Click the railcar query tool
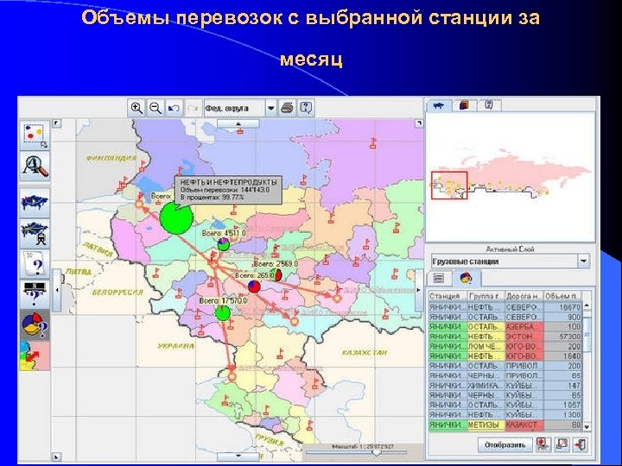Image resolution: width=622 pixels, height=466 pixels. [35, 294]
